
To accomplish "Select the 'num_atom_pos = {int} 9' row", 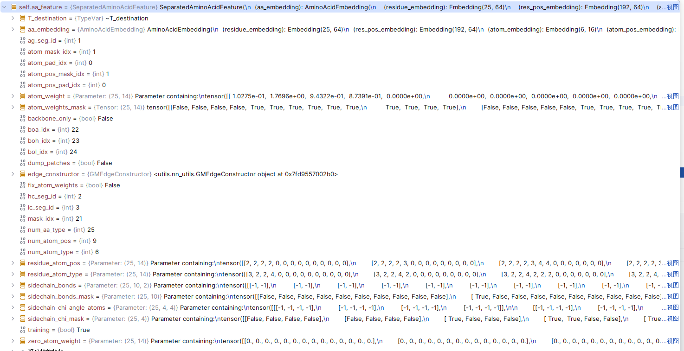I will 340,241.
